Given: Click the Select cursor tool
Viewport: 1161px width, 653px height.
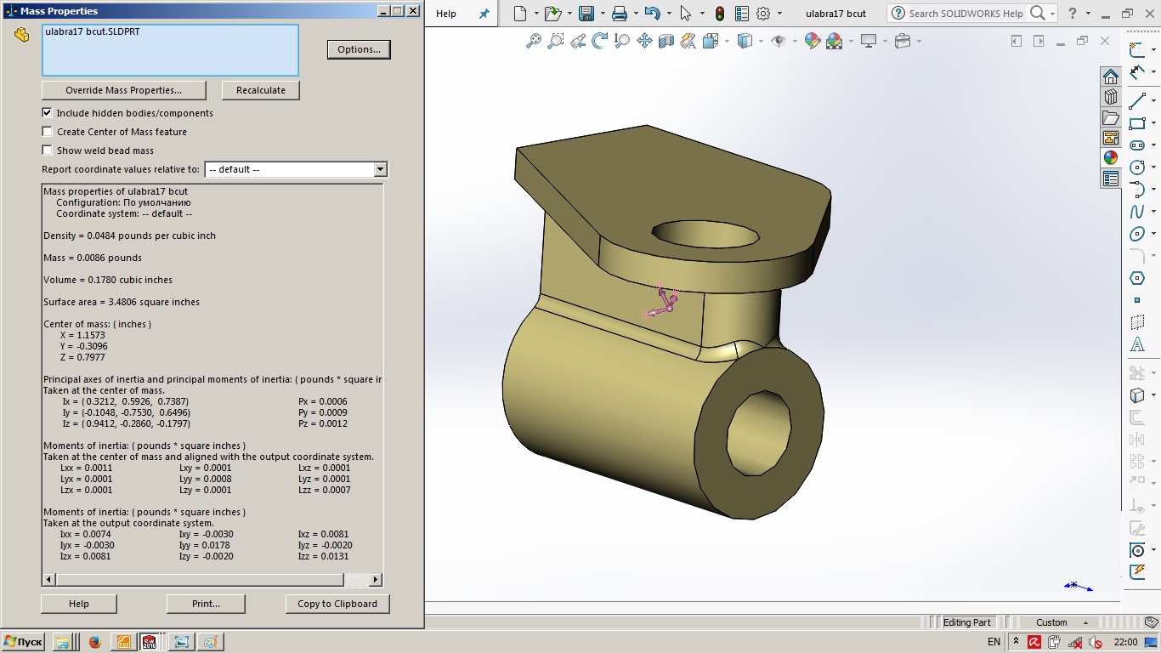Looking at the screenshot, I should coord(686,14).
